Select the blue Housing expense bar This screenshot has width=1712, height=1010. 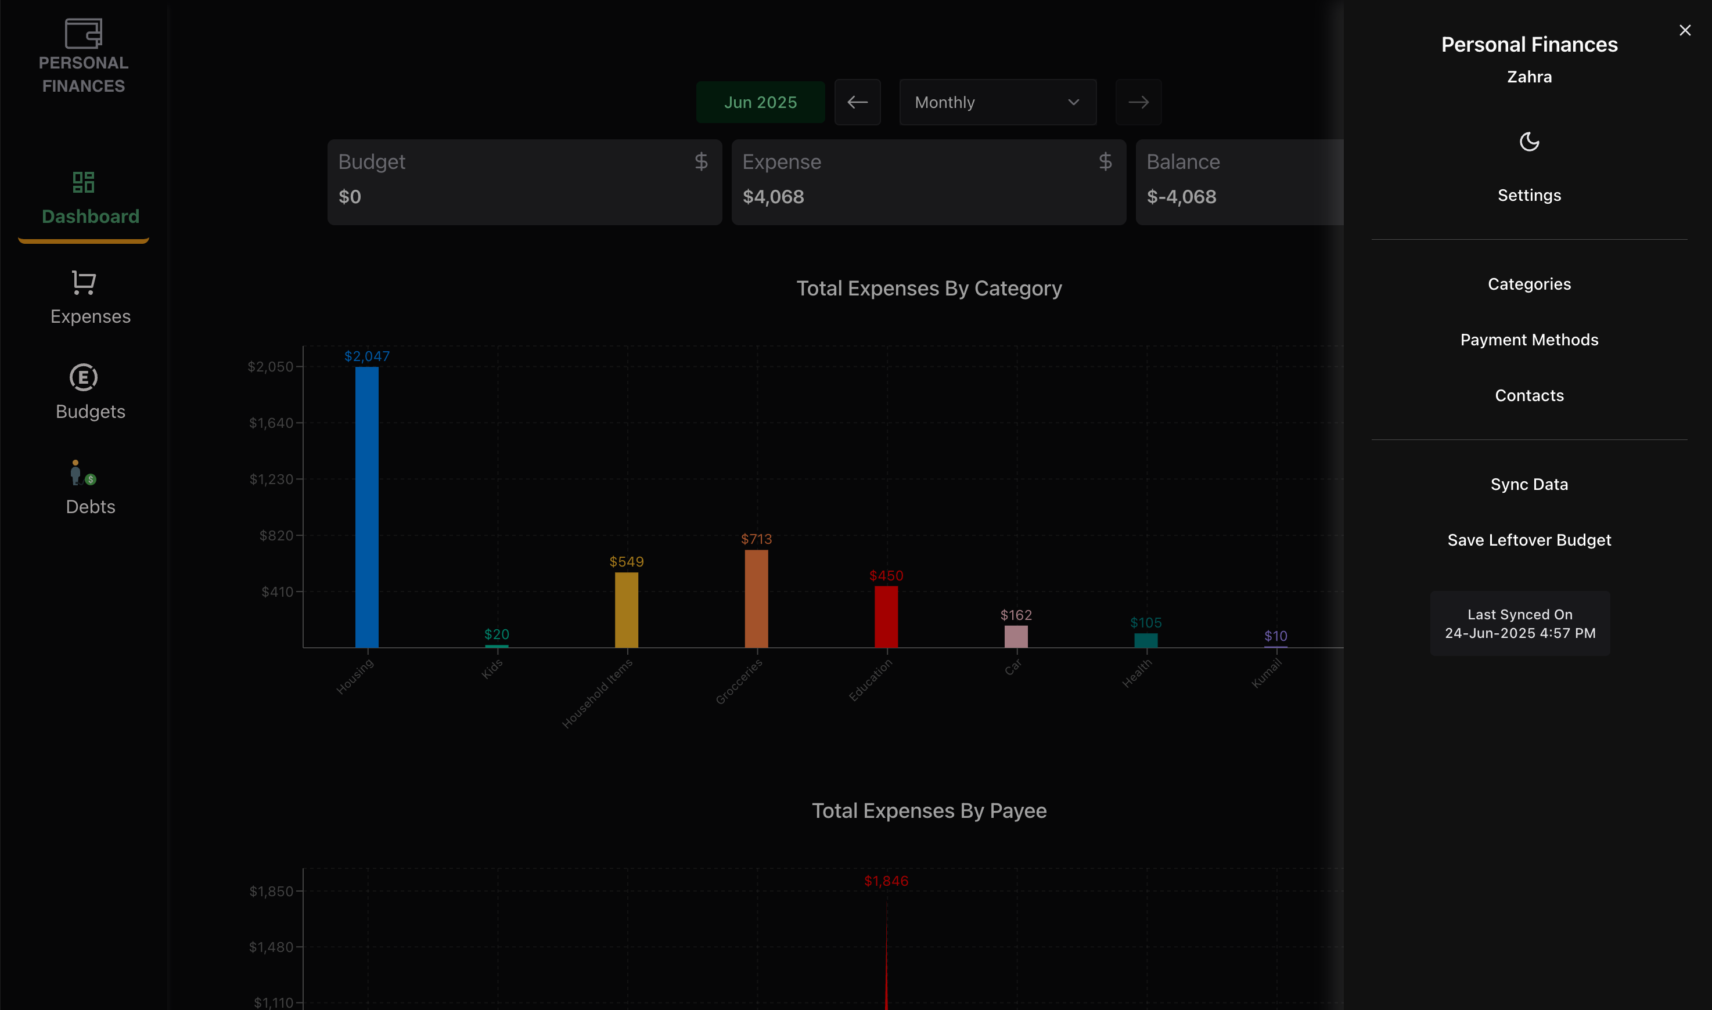(366, 504)
